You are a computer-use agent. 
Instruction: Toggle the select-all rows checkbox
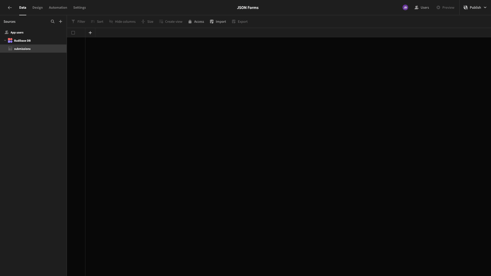(73, 33)
